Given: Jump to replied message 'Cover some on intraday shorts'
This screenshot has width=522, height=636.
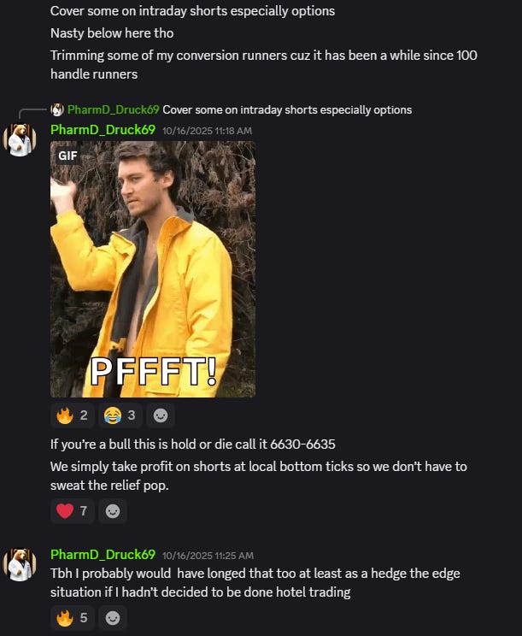Looking at the screenshot, I should tap(287, 109).
